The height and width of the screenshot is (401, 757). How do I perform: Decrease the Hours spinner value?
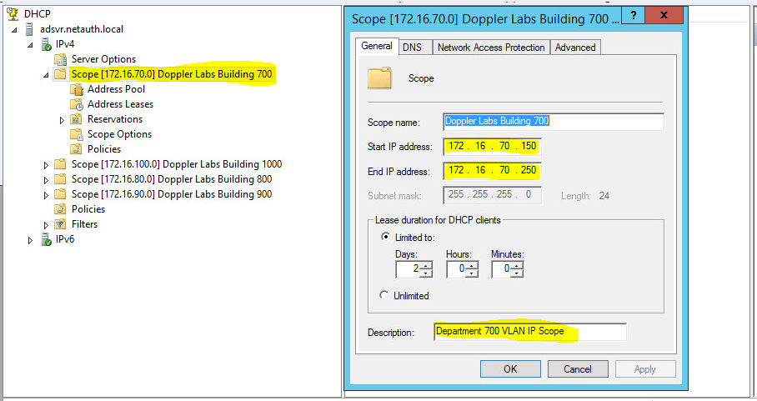pyautogui.click(x=472, y=273)
